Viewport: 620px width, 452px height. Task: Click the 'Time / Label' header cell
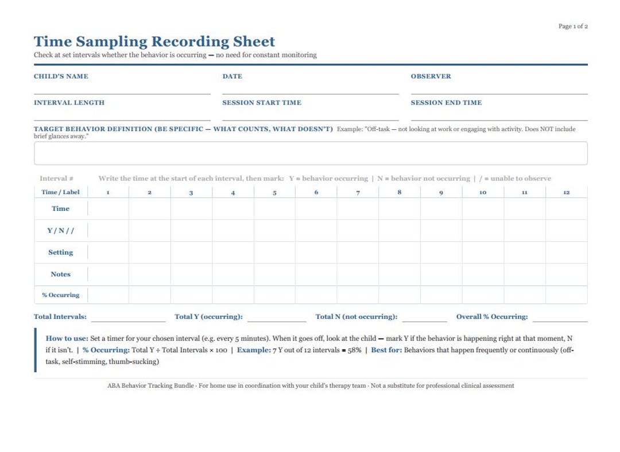(60, 192)
